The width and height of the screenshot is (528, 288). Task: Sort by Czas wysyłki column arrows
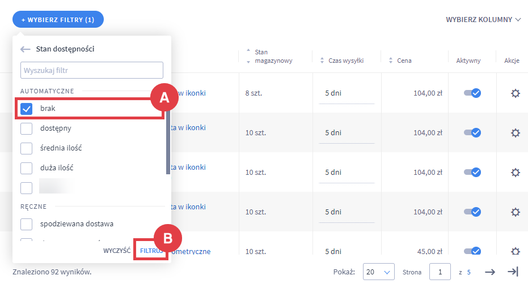(322, 61)
